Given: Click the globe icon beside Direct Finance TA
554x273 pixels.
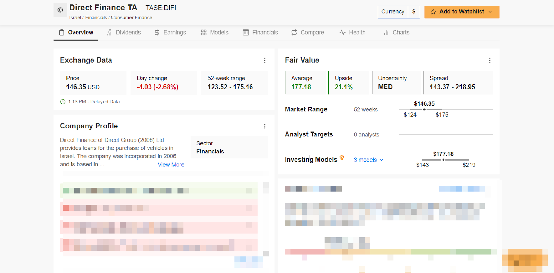Looking at the screenshot, I should 60,10.
